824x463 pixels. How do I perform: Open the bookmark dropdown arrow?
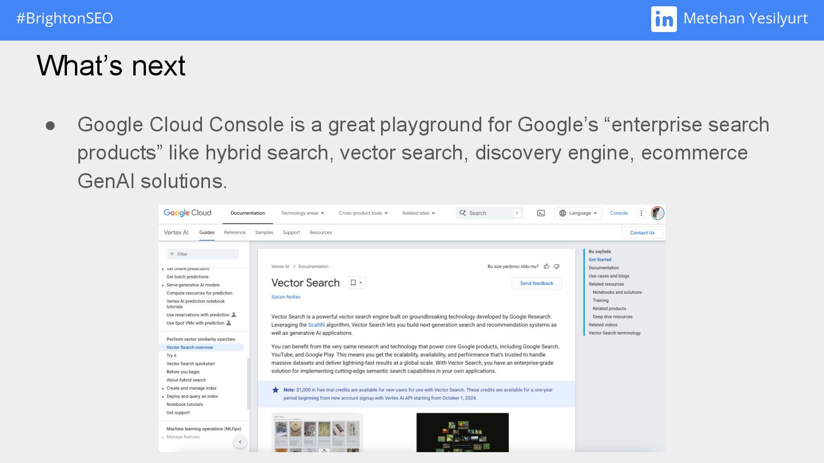361,283
